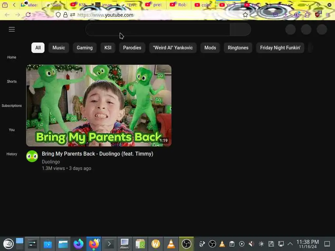Expand hidden system tray icons

point(290,244)
